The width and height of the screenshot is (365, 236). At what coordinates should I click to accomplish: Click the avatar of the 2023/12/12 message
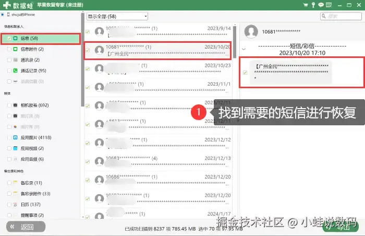100,143
